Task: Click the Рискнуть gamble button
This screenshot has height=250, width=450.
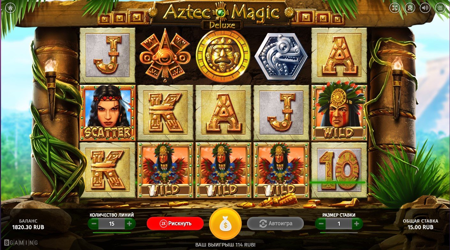Action: pos(175,224)
